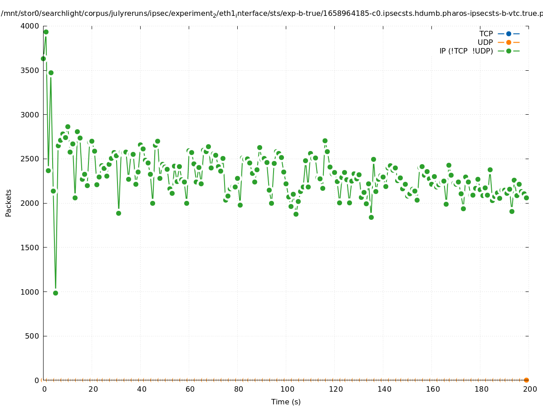Click the 500 y-axis tick label

point(32,336)
